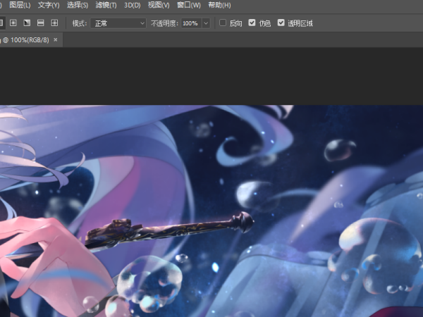Select the angle gradient icon
Image resolution: width=423 pixels, height=317 pixels.
pos(27,23)
